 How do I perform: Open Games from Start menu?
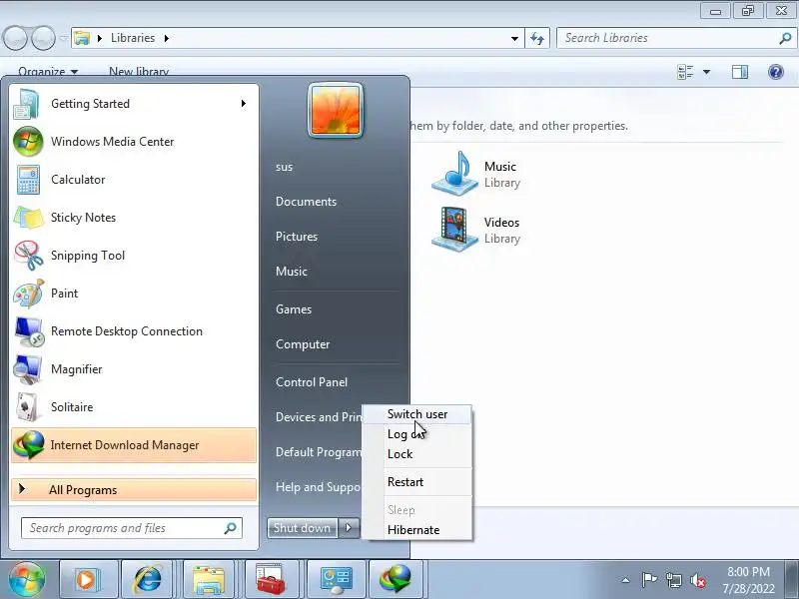(x=294, y=309)
